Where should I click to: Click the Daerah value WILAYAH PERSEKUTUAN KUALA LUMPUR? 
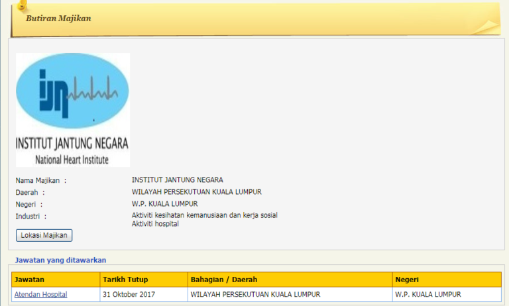[196, 192]
